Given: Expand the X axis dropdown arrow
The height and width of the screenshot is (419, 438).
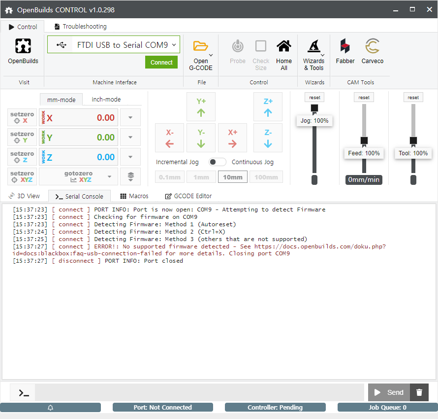Looking at the screenshot, I should (130, 117).
